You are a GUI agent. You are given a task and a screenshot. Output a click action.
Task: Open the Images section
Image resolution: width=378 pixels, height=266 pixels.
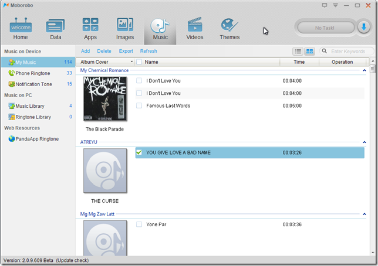[x=125, y=29]
